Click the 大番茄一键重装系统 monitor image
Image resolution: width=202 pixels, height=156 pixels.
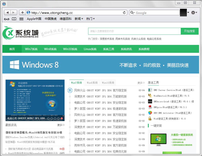(158, 140)
